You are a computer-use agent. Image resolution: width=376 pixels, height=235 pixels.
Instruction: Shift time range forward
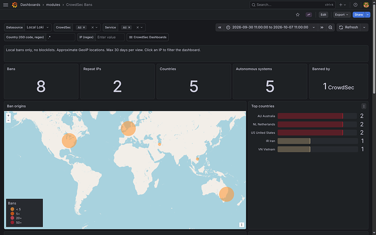[322, 27]
